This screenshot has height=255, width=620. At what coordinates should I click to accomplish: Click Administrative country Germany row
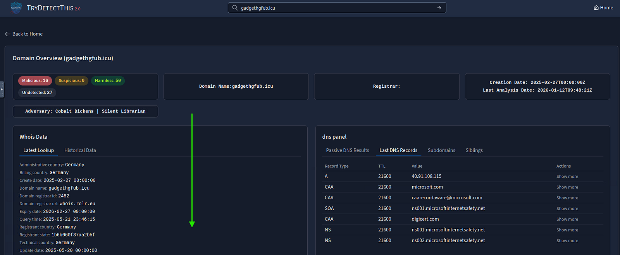click(x=52, y=165)
